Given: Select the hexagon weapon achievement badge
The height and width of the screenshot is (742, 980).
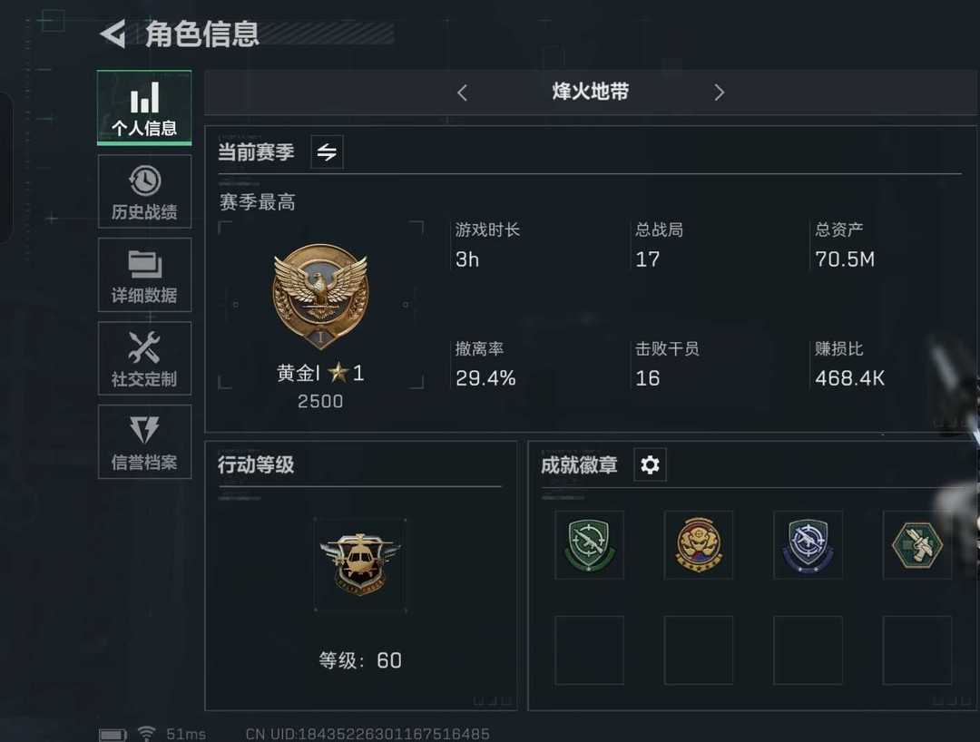Looking at the screenshot, I should (x=916, y=544).
